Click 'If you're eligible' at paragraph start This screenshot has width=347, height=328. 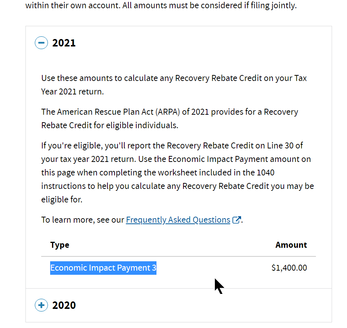70,145
